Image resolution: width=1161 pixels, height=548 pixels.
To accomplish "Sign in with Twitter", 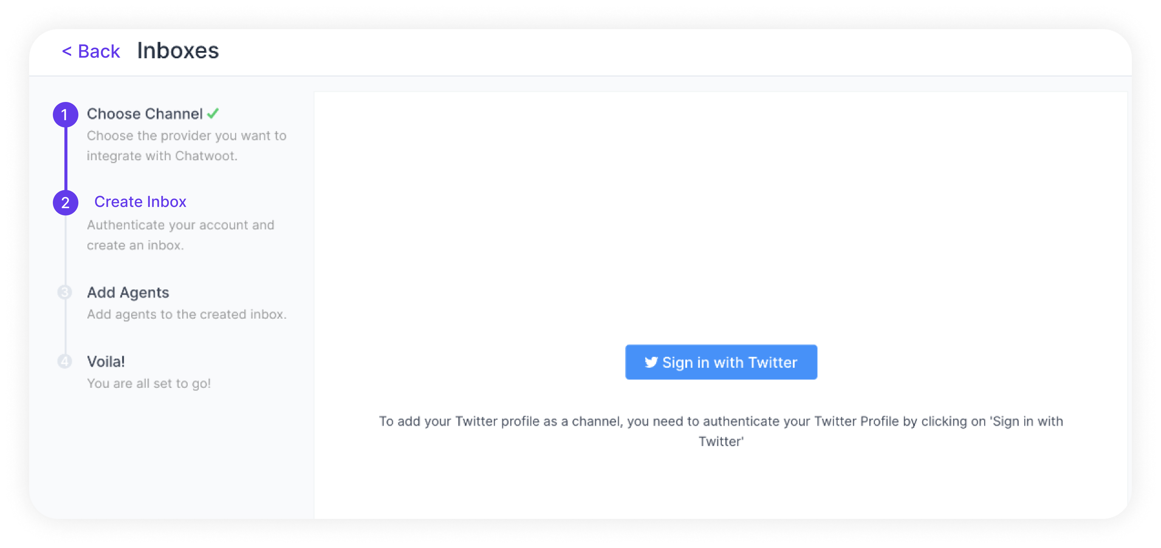I will (x=721, y=362).
